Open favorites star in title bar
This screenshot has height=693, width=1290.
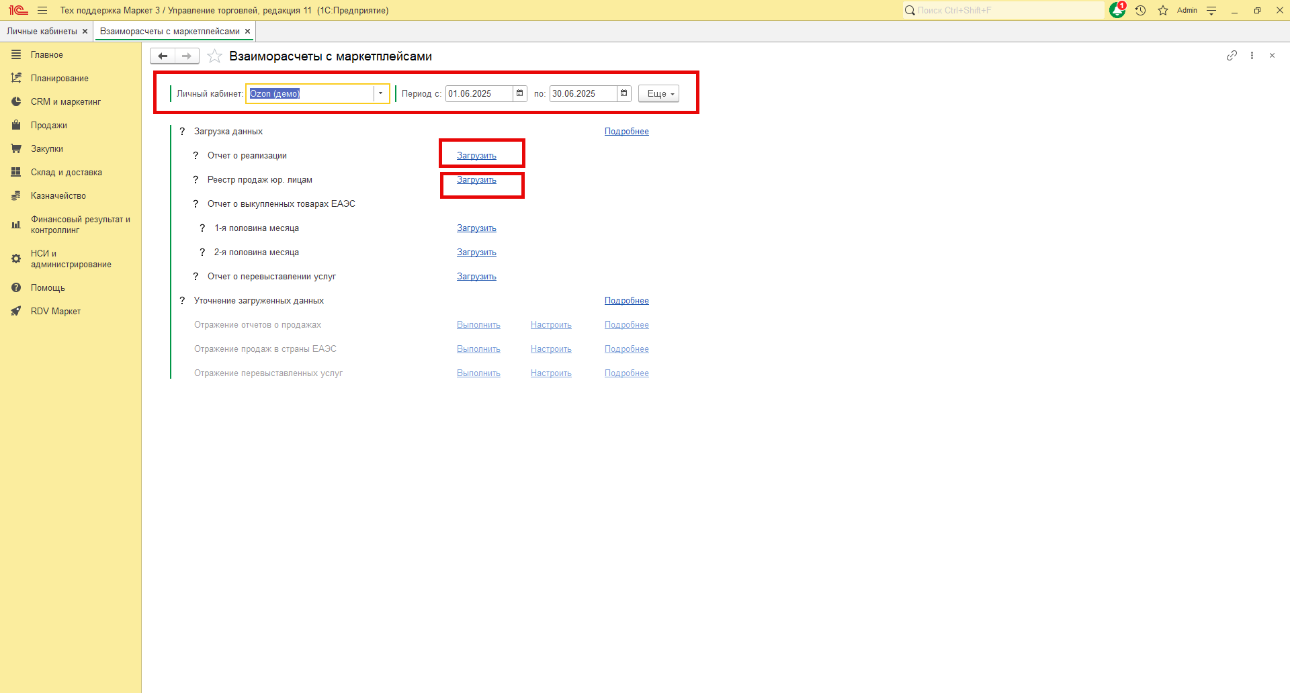[1163, 10]
